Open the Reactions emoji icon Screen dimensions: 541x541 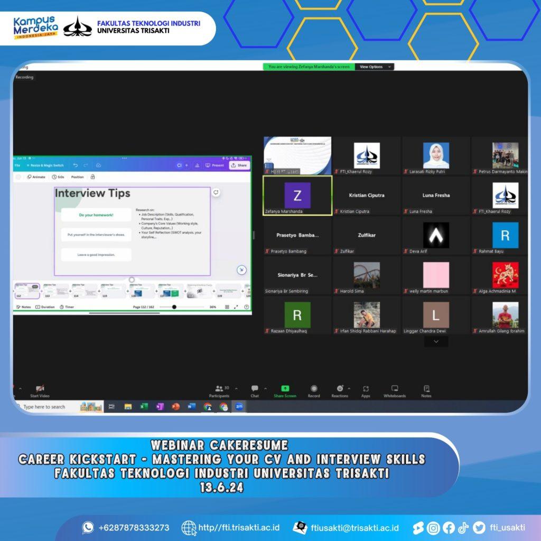[x=340, y=388]
